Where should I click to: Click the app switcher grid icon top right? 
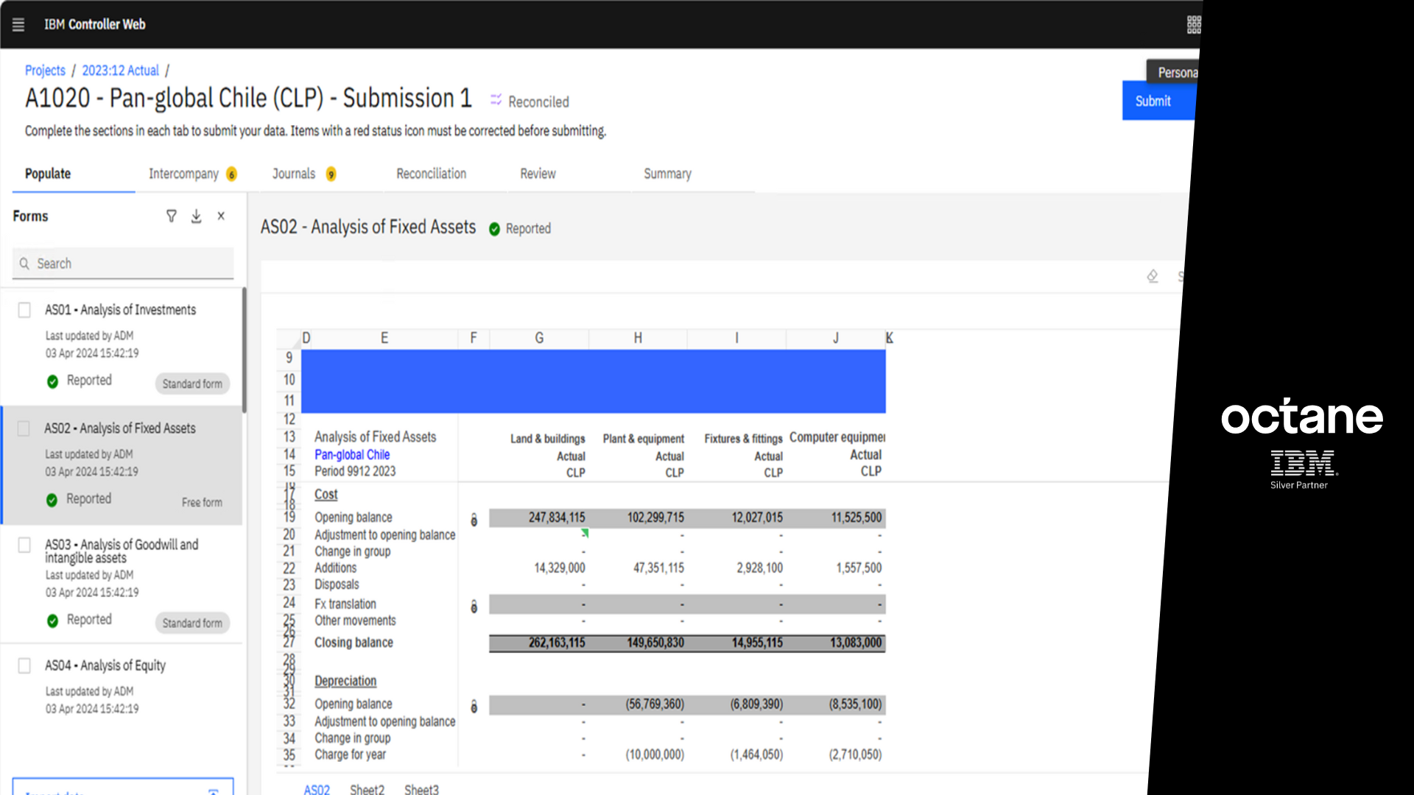point(1194,24)
